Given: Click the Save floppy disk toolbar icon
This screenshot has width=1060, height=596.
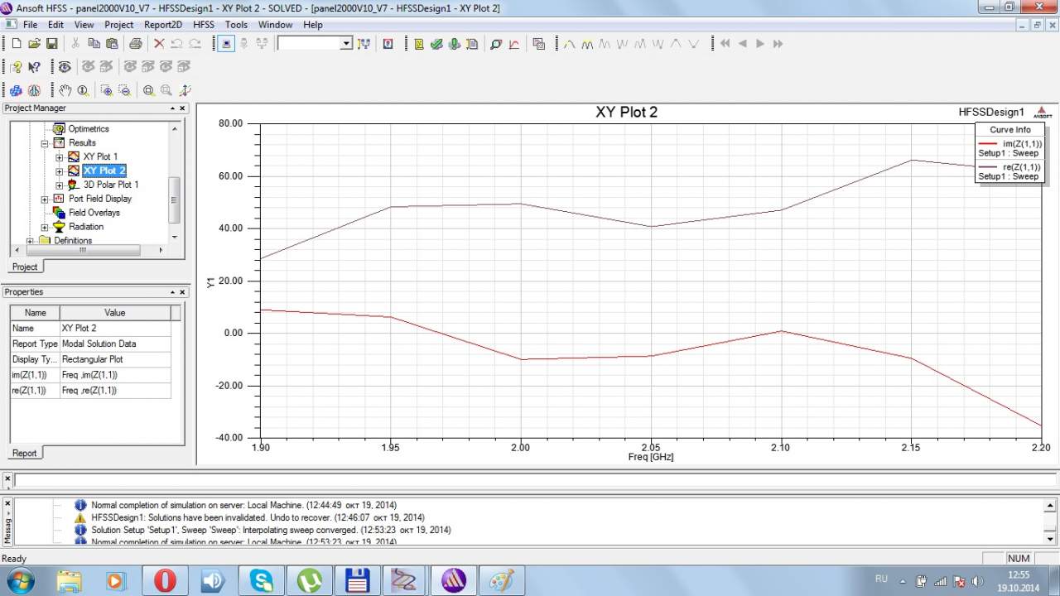Looking at the screenshot, I should click(51, 44).
